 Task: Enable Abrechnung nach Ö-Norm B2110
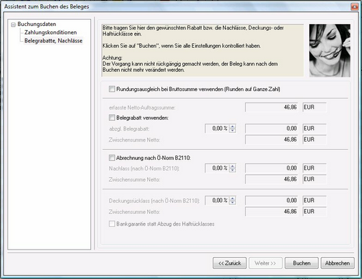[x=112, y=158]
